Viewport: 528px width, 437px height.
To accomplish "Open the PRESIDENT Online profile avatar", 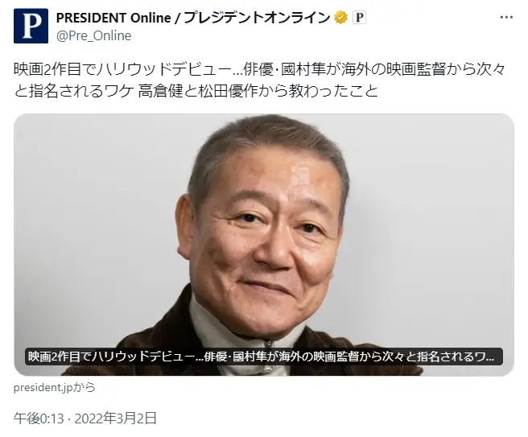I will (x=31, y=26).
